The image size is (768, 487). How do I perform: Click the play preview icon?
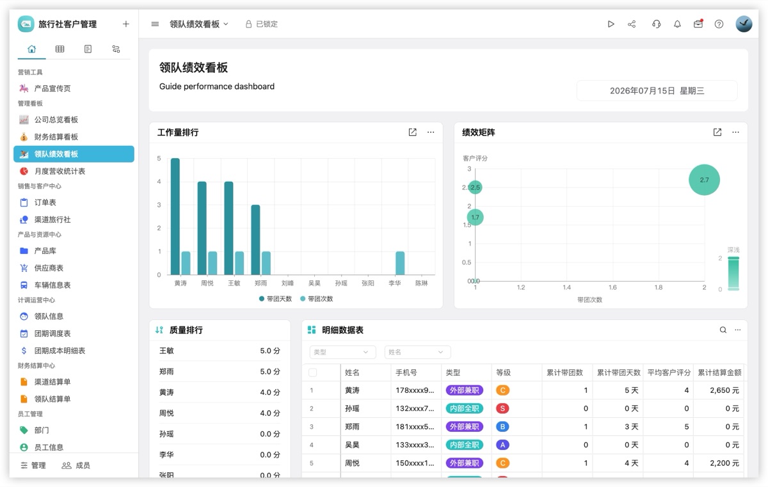point(611,24)
